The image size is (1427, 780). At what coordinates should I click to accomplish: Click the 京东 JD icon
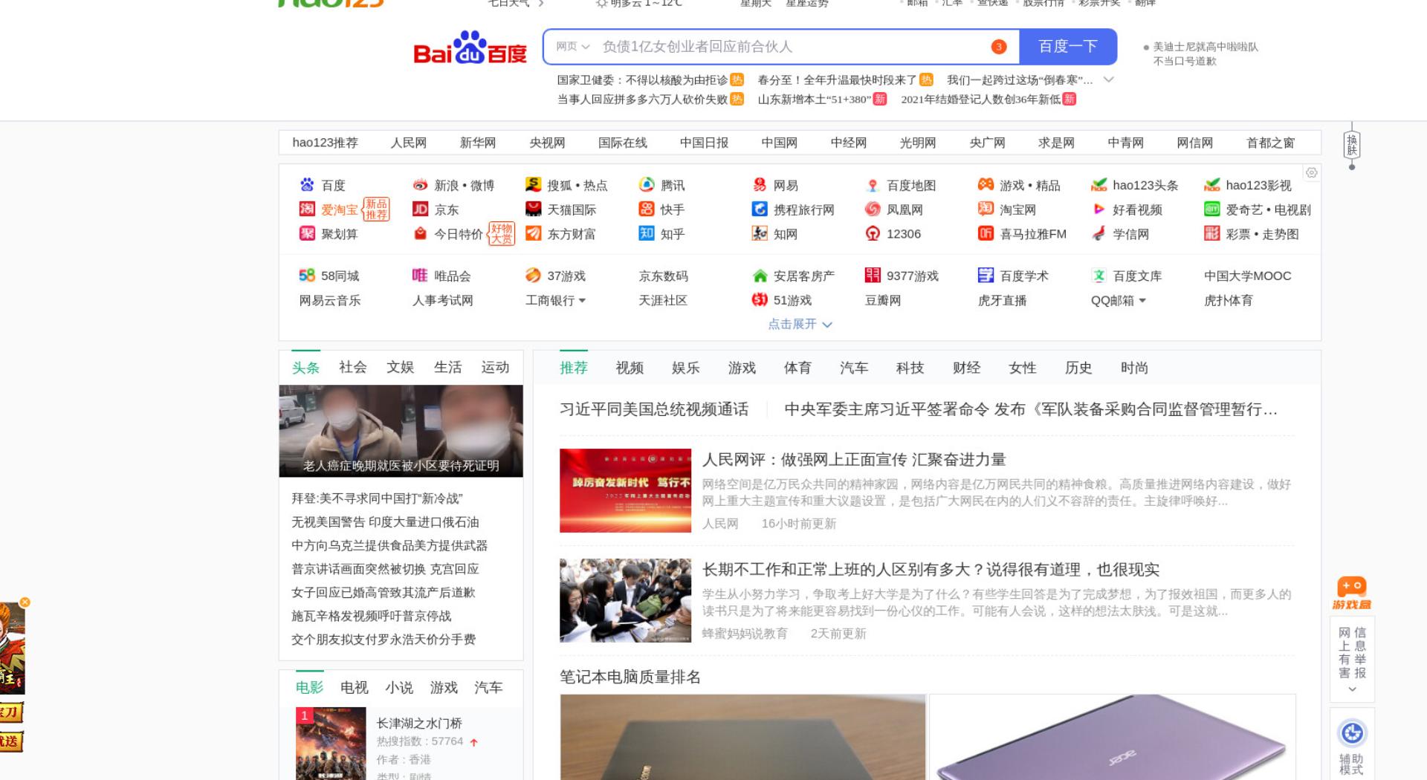pyautogui.click(x=420, y=209)
